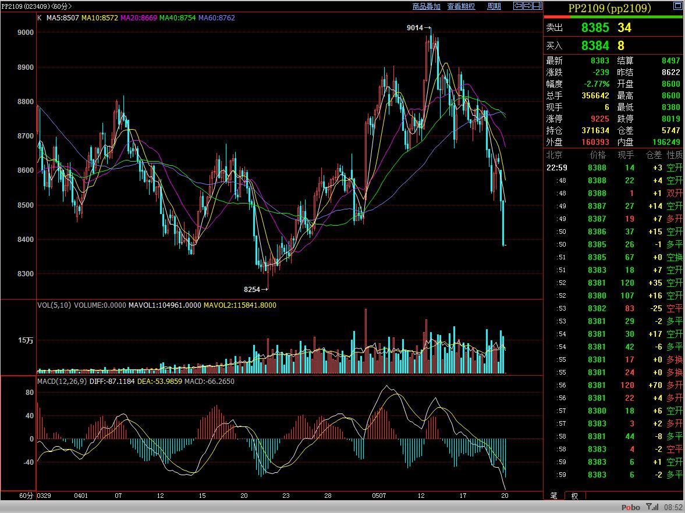This screenshot has width=685, height=513.
Task: Switch to the 权 tab
Action: (x=574, y=496)
